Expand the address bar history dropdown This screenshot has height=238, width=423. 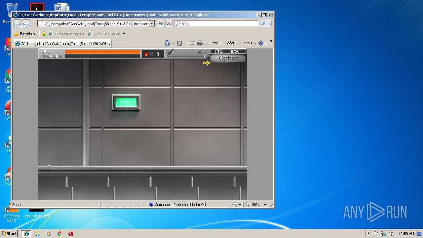click(x=152, y=23)
